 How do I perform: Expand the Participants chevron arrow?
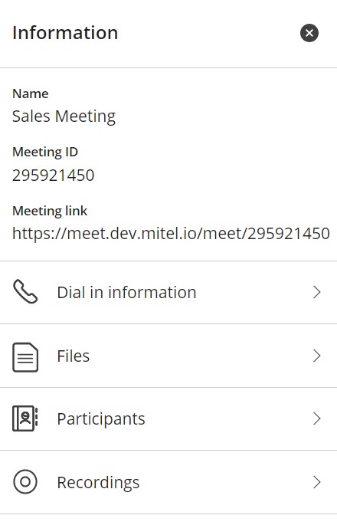[317, 418]
